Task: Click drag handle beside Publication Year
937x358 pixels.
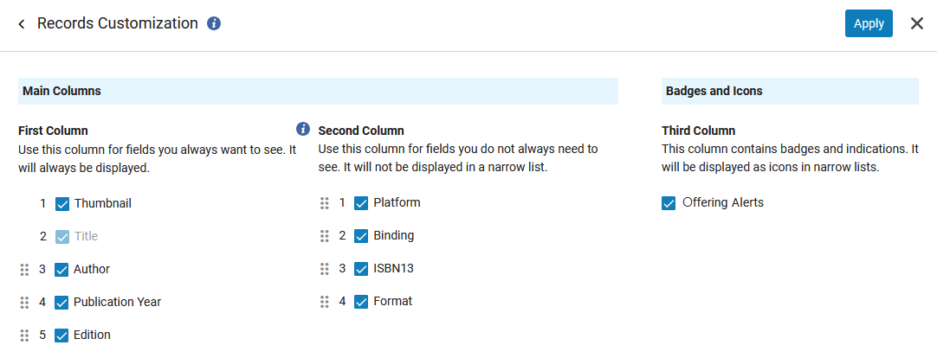Action: pyautogui.click(x=24, y=303)
